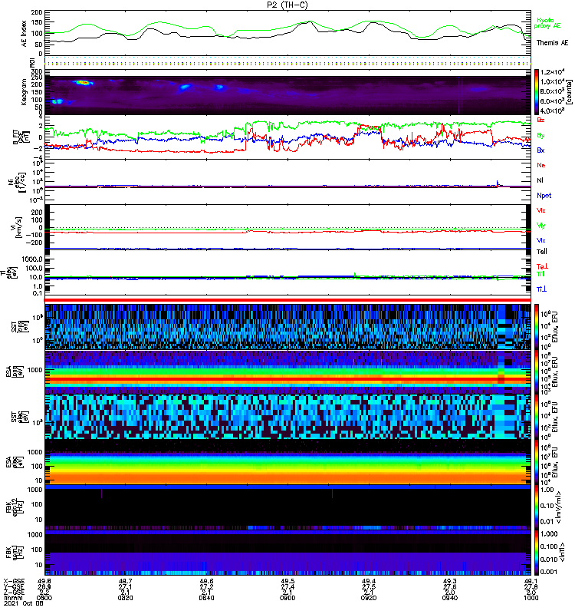The height and width of the screenshot is (614, 575).
Task: Click the X-GSE value "49.7"
Action: tap(125, 581)
